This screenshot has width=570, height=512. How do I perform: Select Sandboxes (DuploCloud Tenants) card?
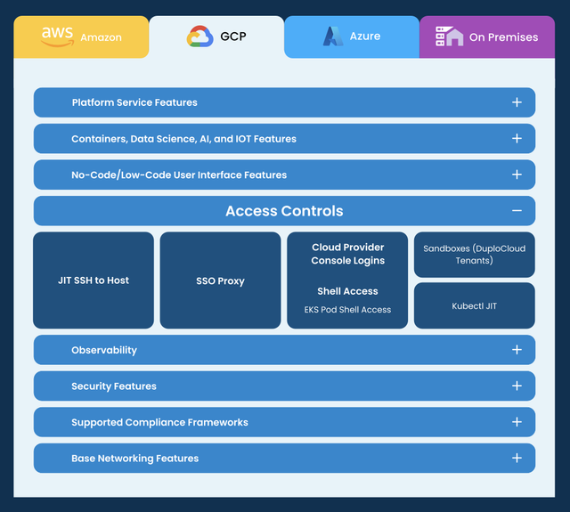coord(475,255)
